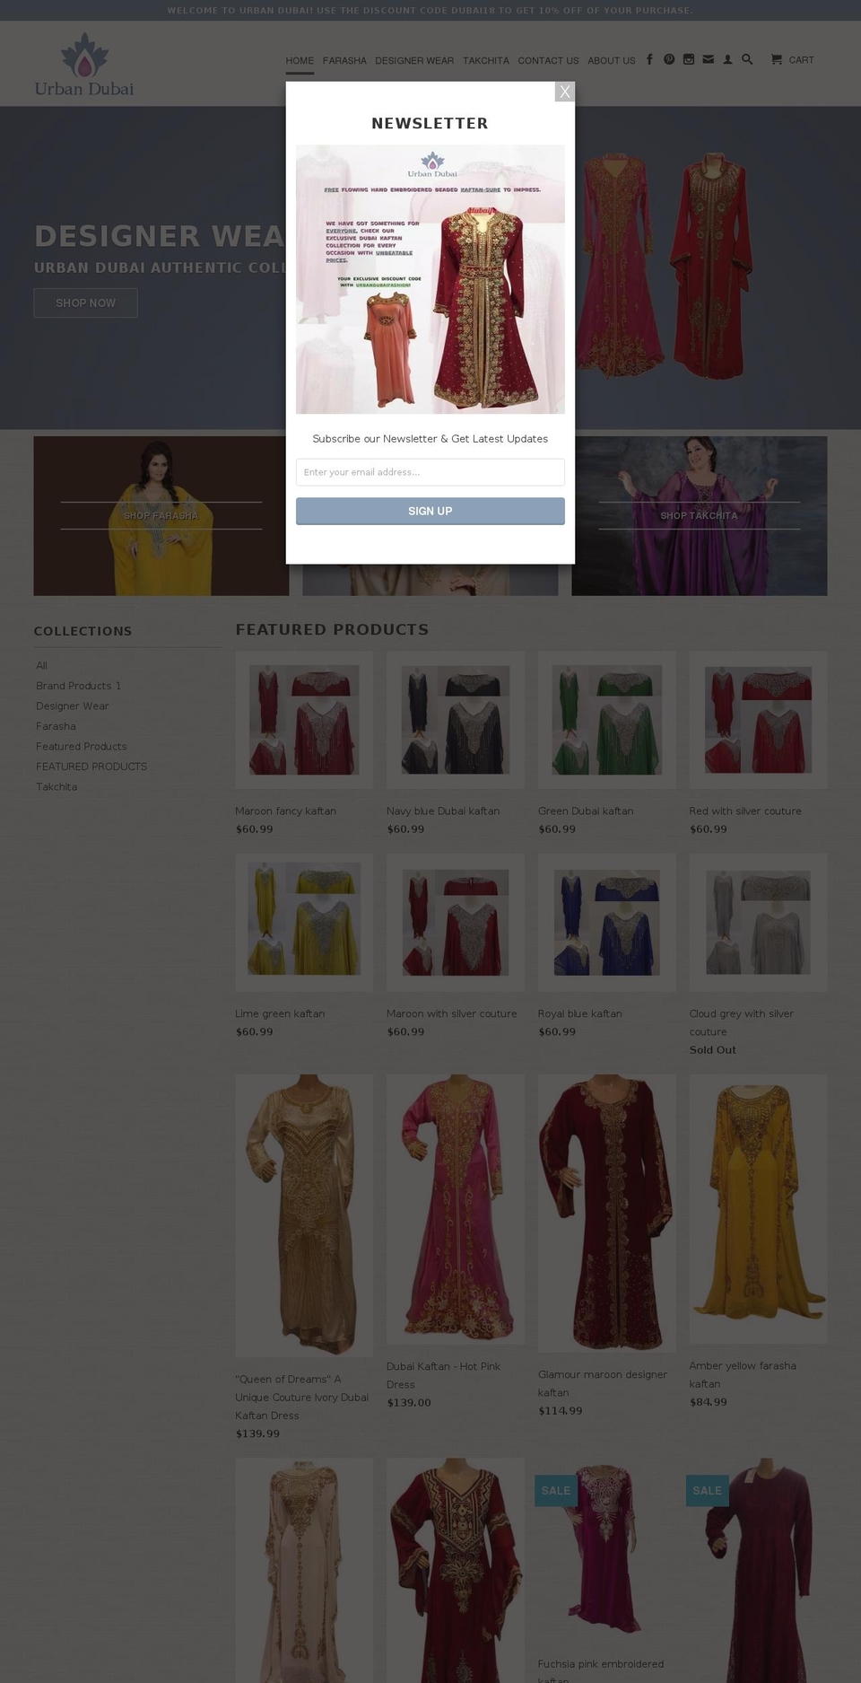Open the Instagram icon in header
Image resolution: width=861 pixels, height=1683 pixels.
(x=689, y=59)
